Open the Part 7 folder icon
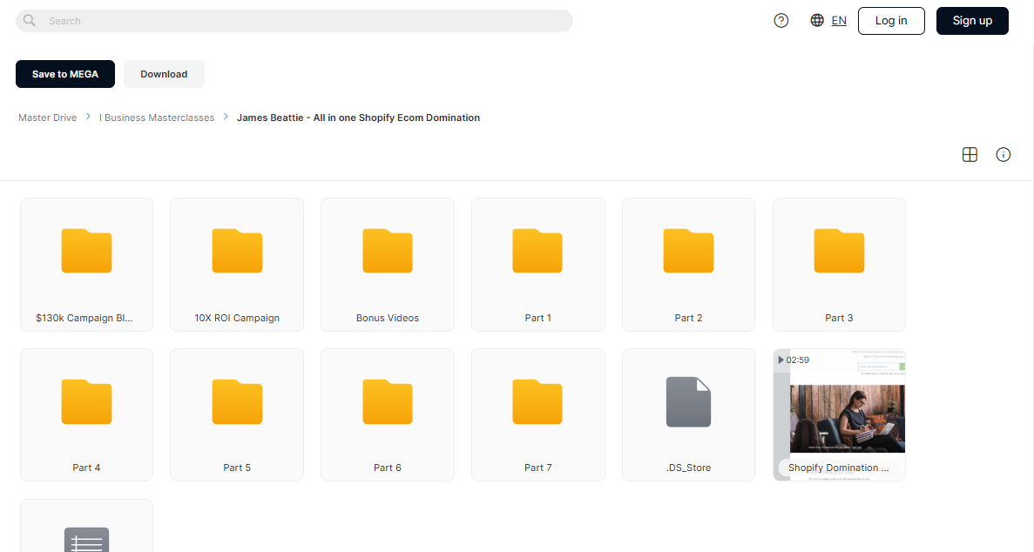 click(537, 401)
